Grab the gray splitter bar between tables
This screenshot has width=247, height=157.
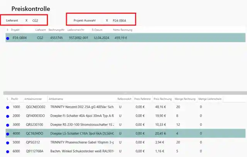pos(125,93)
